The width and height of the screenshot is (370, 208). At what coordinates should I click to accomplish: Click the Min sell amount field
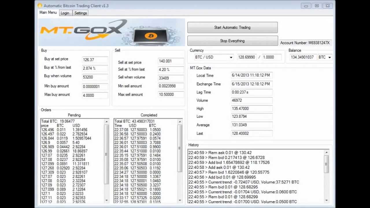point(171,86)
